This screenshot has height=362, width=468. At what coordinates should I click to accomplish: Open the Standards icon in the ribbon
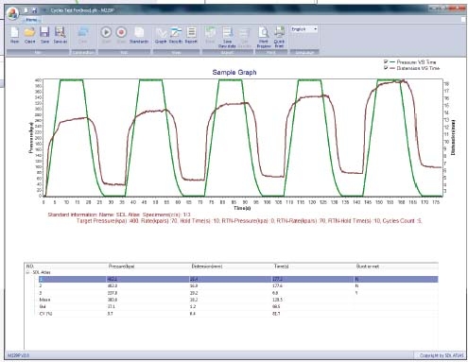click(139, 35)
